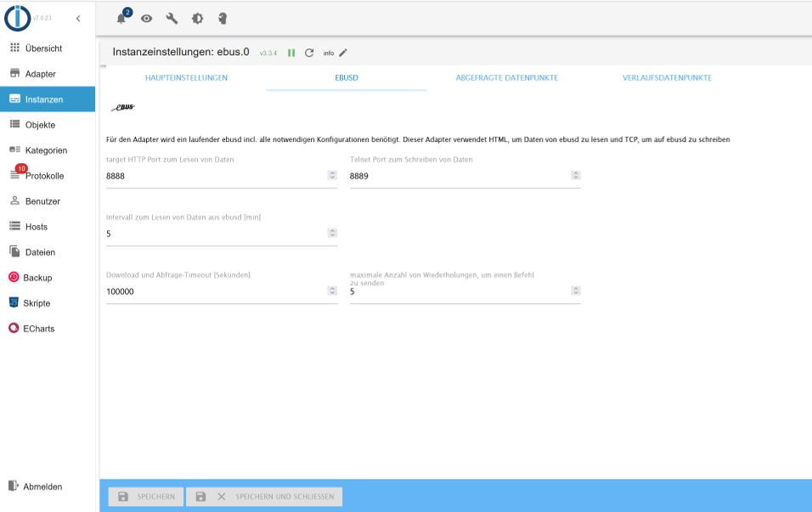Screen dimensions: 812x512
Task: Click the Speichern button
Action: point(145,497)
